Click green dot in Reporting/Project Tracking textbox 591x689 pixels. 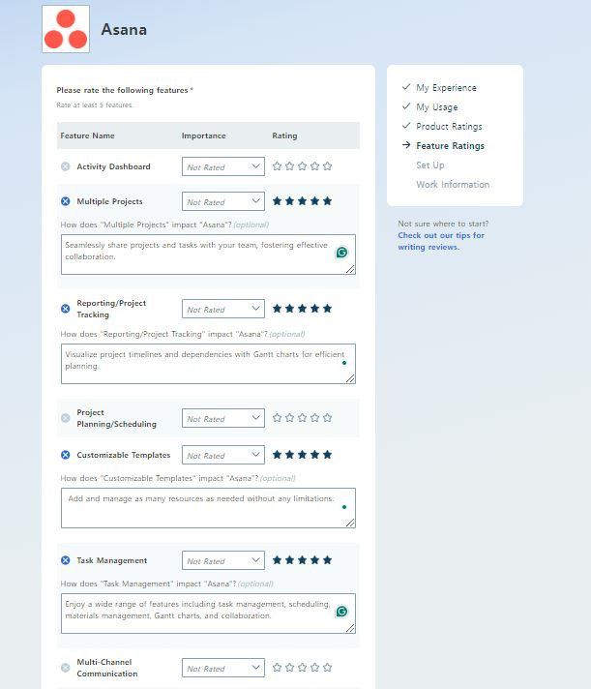click(x=344, y=363)
